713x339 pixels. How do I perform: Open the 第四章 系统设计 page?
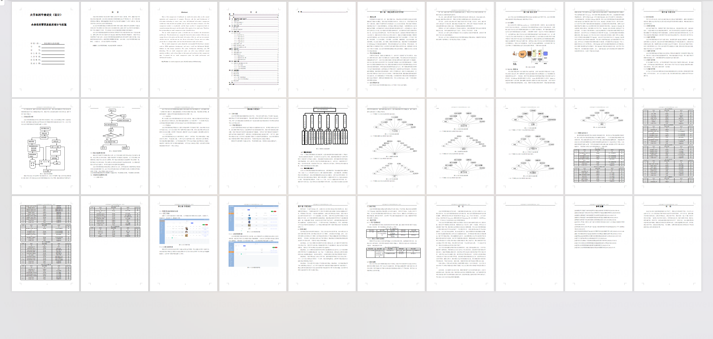tap(253, 146)
